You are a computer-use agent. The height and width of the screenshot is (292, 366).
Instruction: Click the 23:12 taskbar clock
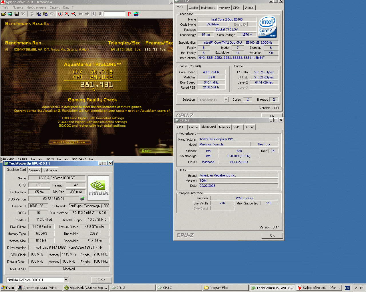tap(359, 288)
